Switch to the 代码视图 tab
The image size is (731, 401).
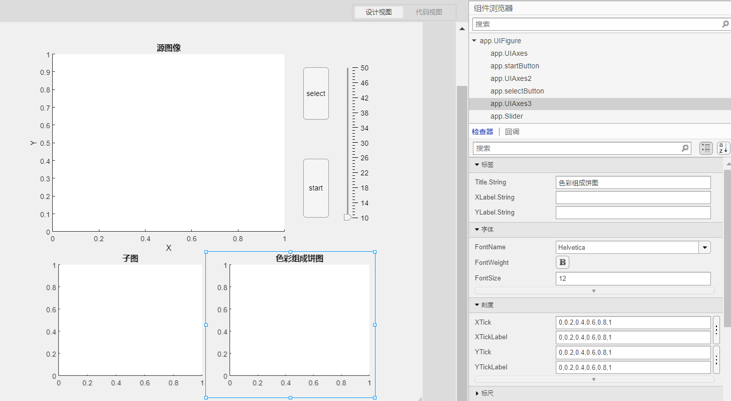point(429,12)
